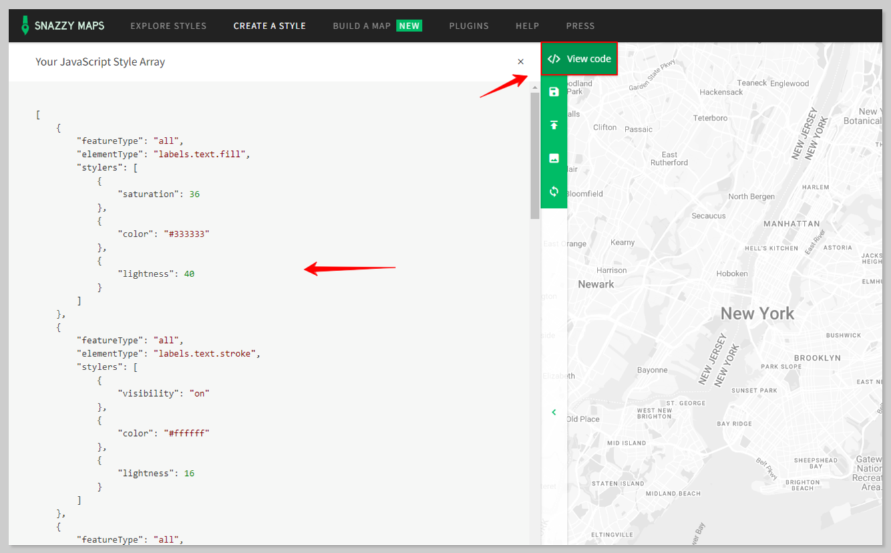Select the Create a Style tab
This screenshot has width=891, height=553.
click(x=269, y=26)
